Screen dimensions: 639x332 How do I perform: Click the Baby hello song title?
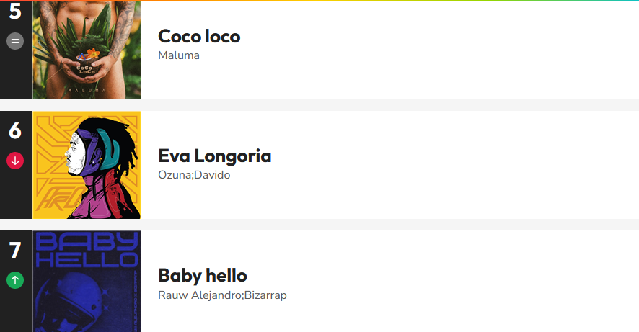202,275
